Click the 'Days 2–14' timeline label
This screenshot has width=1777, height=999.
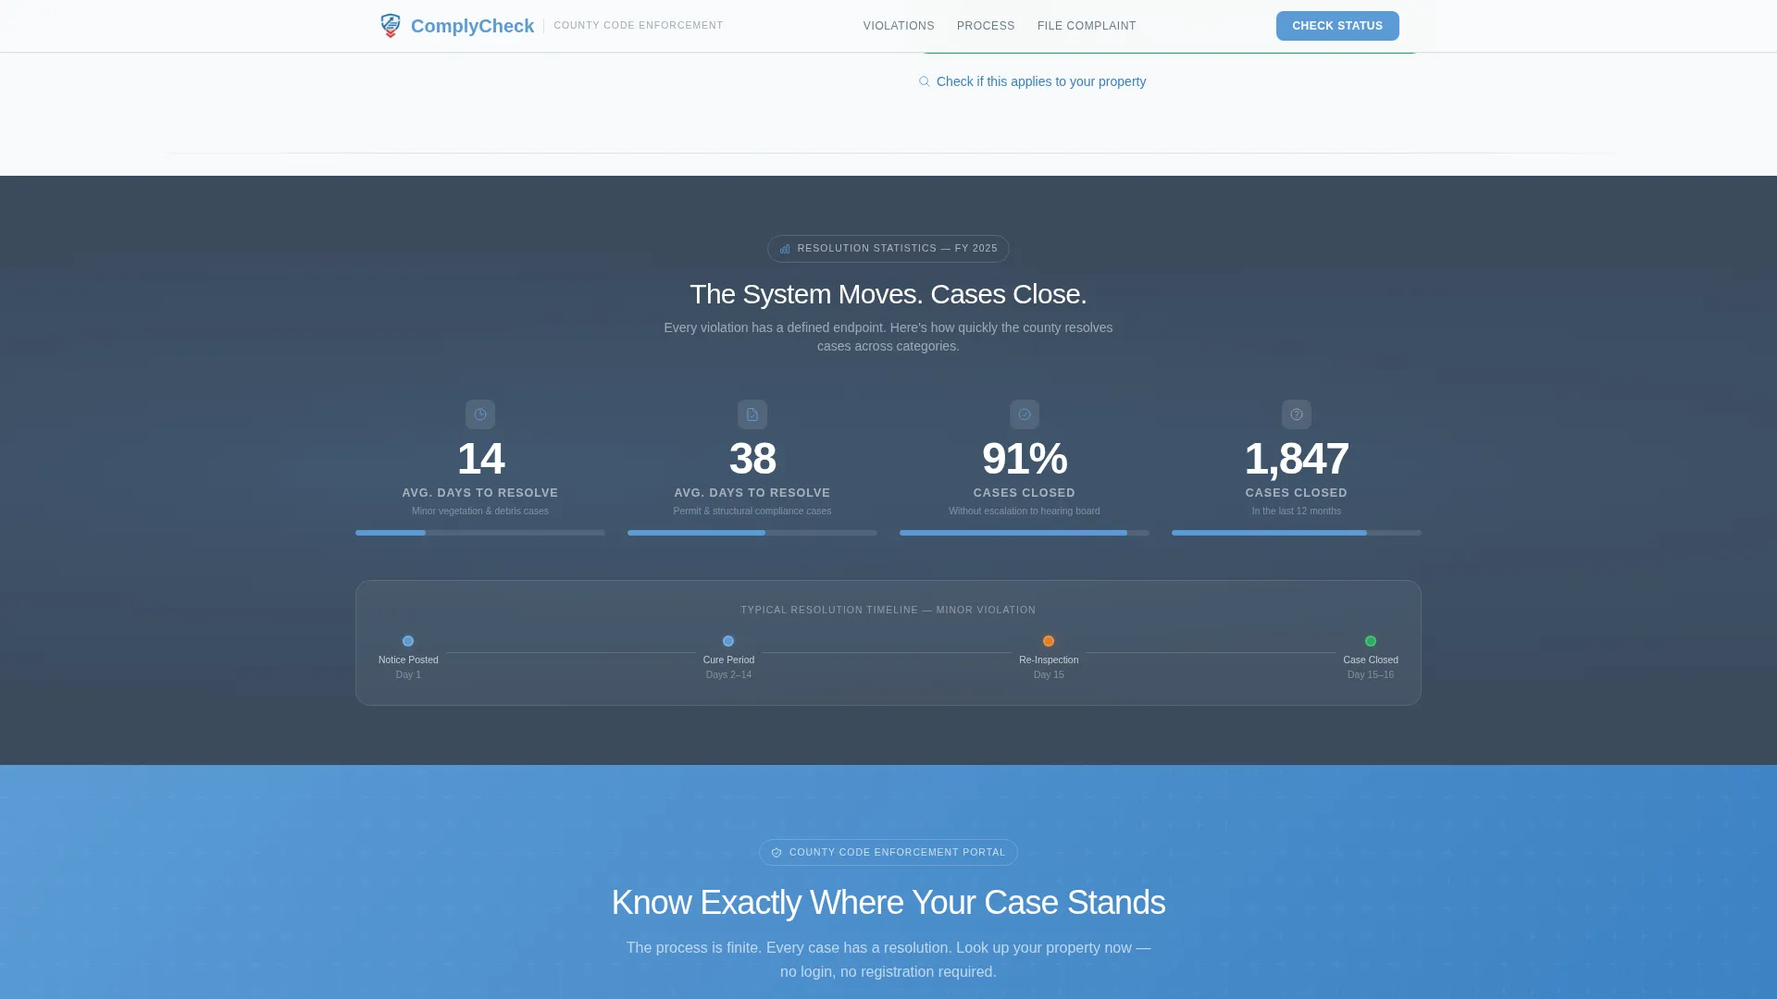[x=728, y=675]
